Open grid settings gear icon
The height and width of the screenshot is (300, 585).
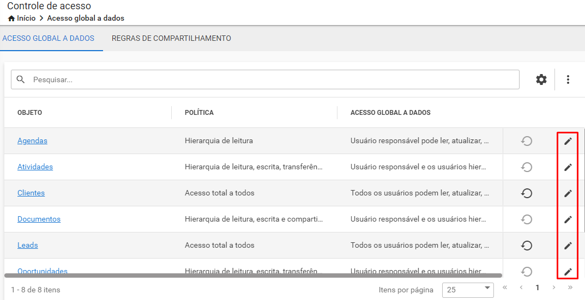pos(541,79)
